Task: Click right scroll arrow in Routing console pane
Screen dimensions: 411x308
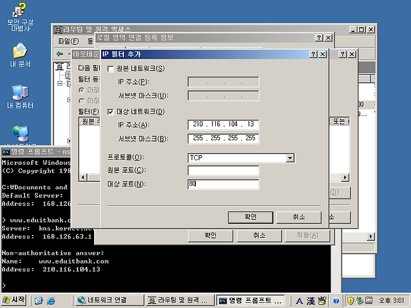Action: tap(370, 237)
